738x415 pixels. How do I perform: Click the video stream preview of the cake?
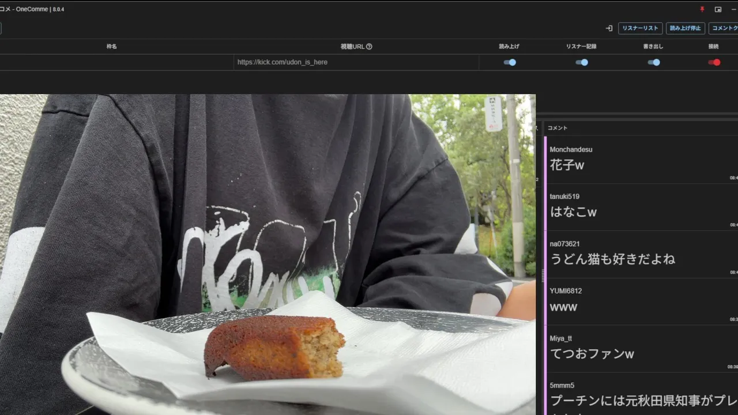pyautogui.click(x=268, y=255)
